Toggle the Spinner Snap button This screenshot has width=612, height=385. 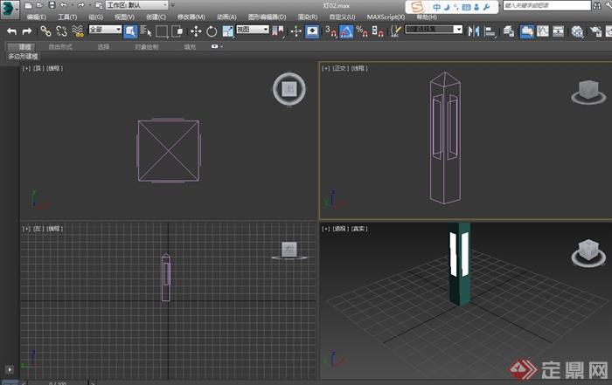coord(378,31)
